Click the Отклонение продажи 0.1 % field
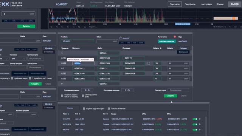The height and width of the screenshot is (136, 242). [127, 90]
